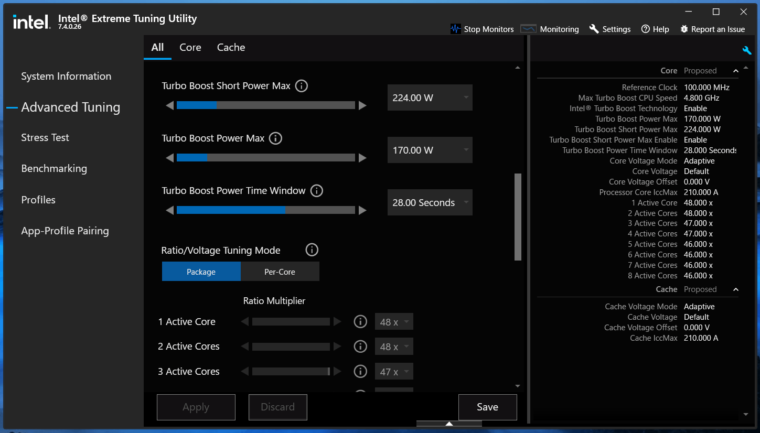760x433 pixels.
Task: Open the Profiles page
Action: coord(38,200)
